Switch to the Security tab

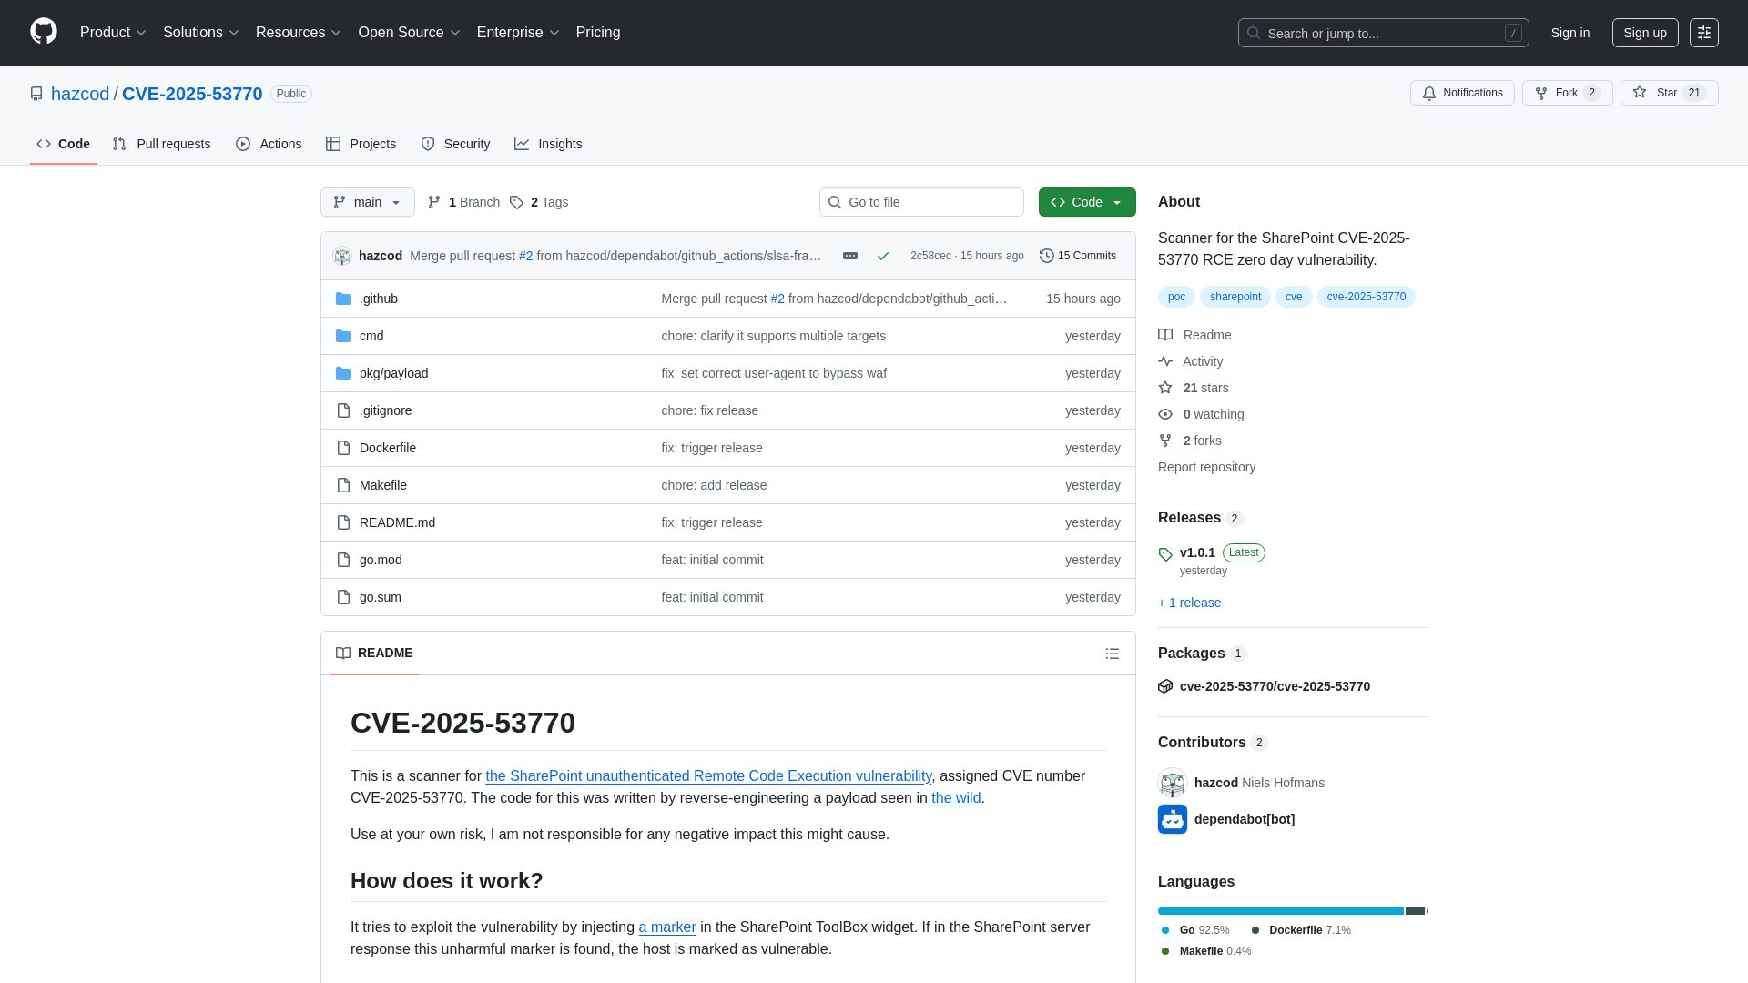(x=456, y=144)
